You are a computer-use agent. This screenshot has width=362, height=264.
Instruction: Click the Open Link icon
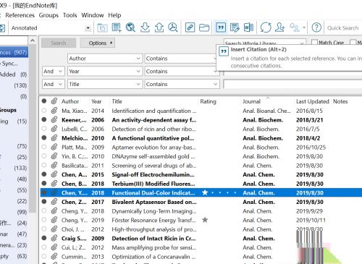(x=190, y=27)
